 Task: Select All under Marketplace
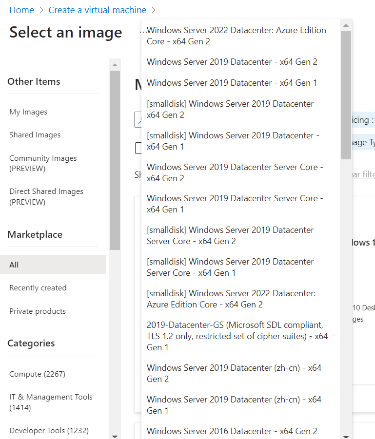(53, 265)
